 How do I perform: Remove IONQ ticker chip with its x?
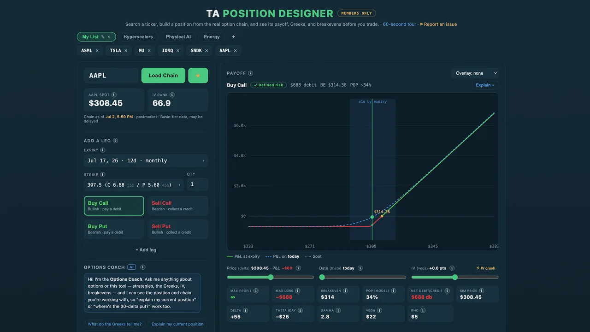178,51
